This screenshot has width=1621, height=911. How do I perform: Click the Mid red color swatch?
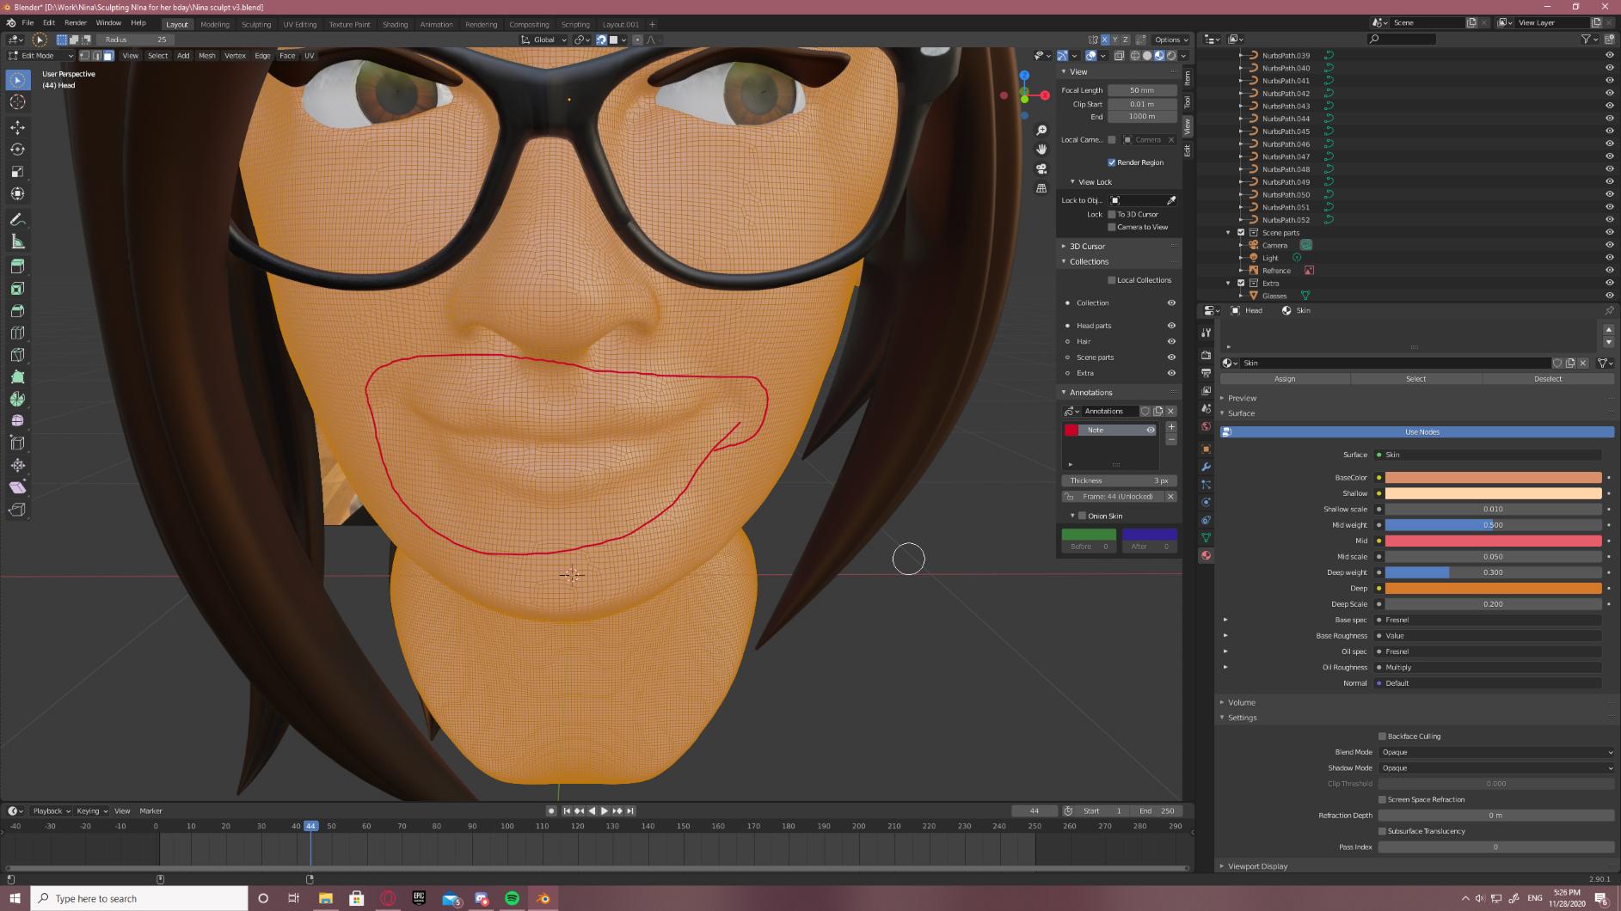tap(1493, 541)
